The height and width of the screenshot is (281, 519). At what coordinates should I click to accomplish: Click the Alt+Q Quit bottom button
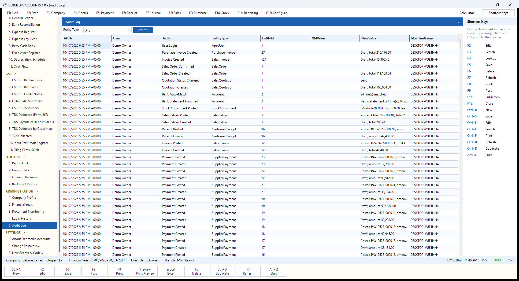click(274, 271)
